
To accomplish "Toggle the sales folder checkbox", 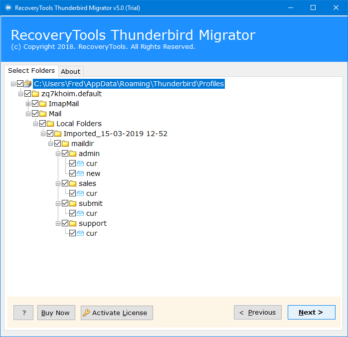I will (65, 183).
